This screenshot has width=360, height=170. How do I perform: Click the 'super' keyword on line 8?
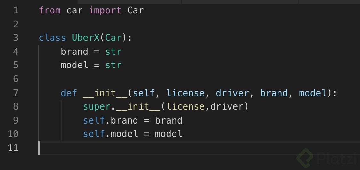click(97, 107)
